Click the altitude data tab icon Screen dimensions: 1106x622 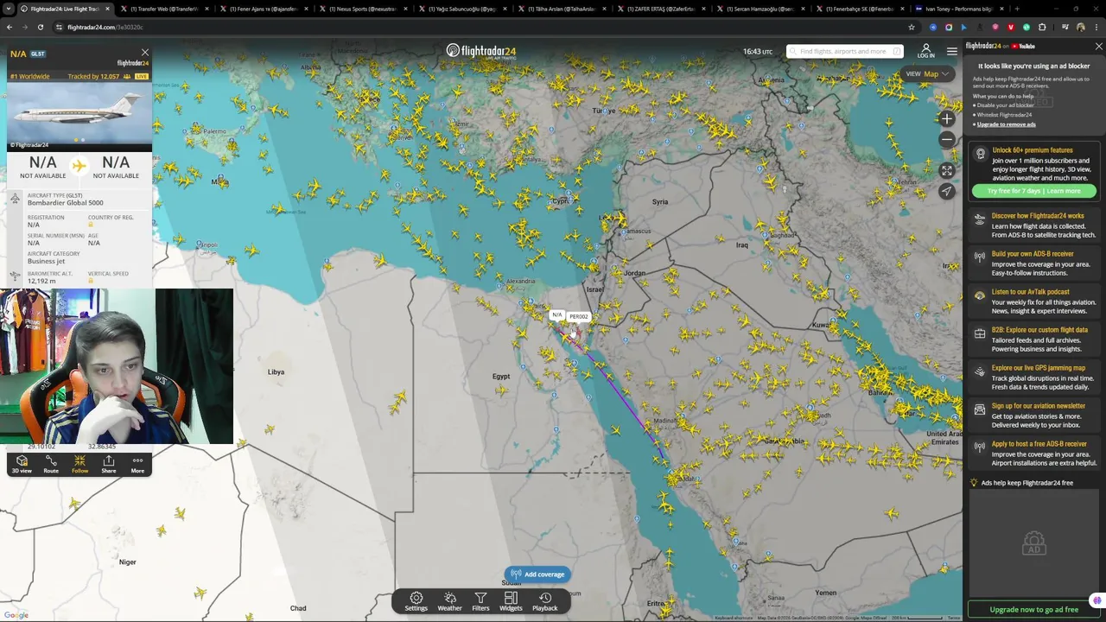tap(15, 276)
